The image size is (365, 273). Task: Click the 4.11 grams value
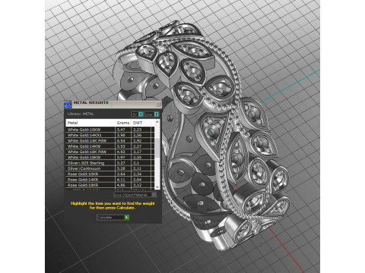(121, 180)
